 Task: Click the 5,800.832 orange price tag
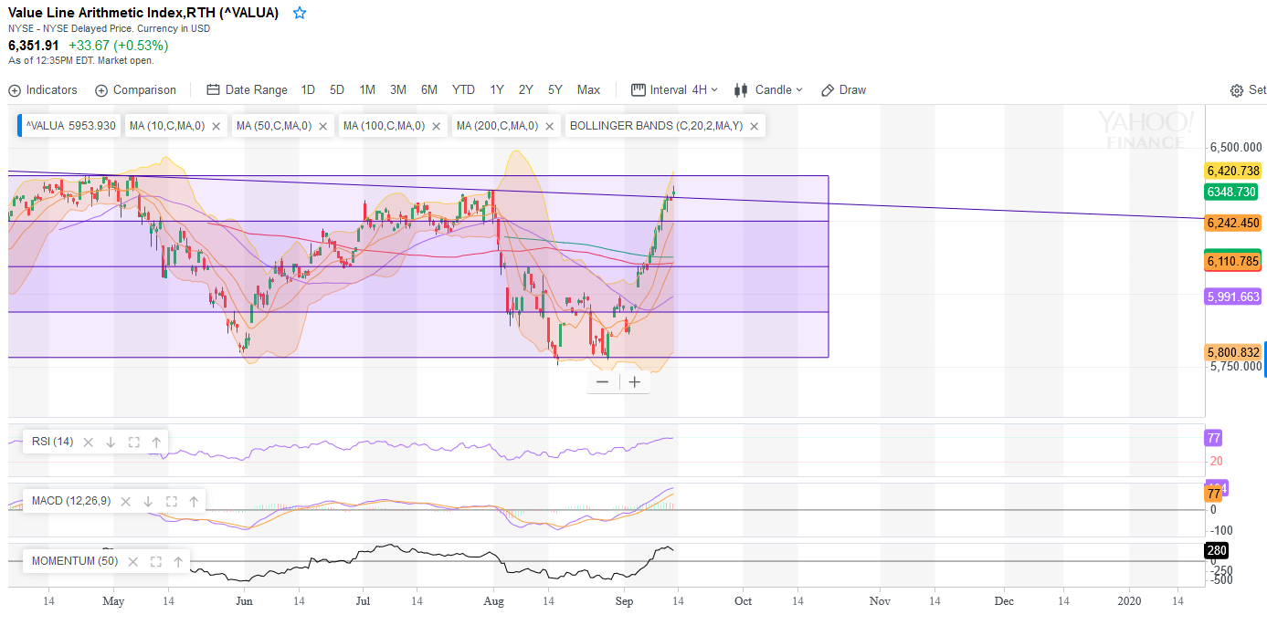tap(1233, 352)
